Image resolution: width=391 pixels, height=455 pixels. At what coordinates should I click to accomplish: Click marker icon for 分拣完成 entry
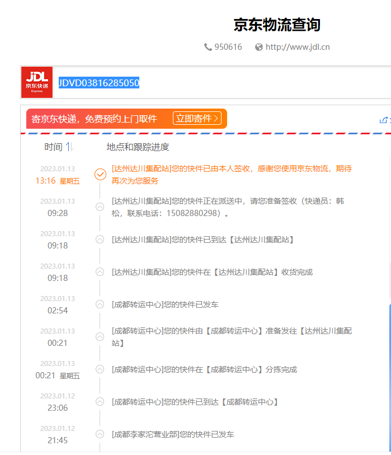pos(100,369)
